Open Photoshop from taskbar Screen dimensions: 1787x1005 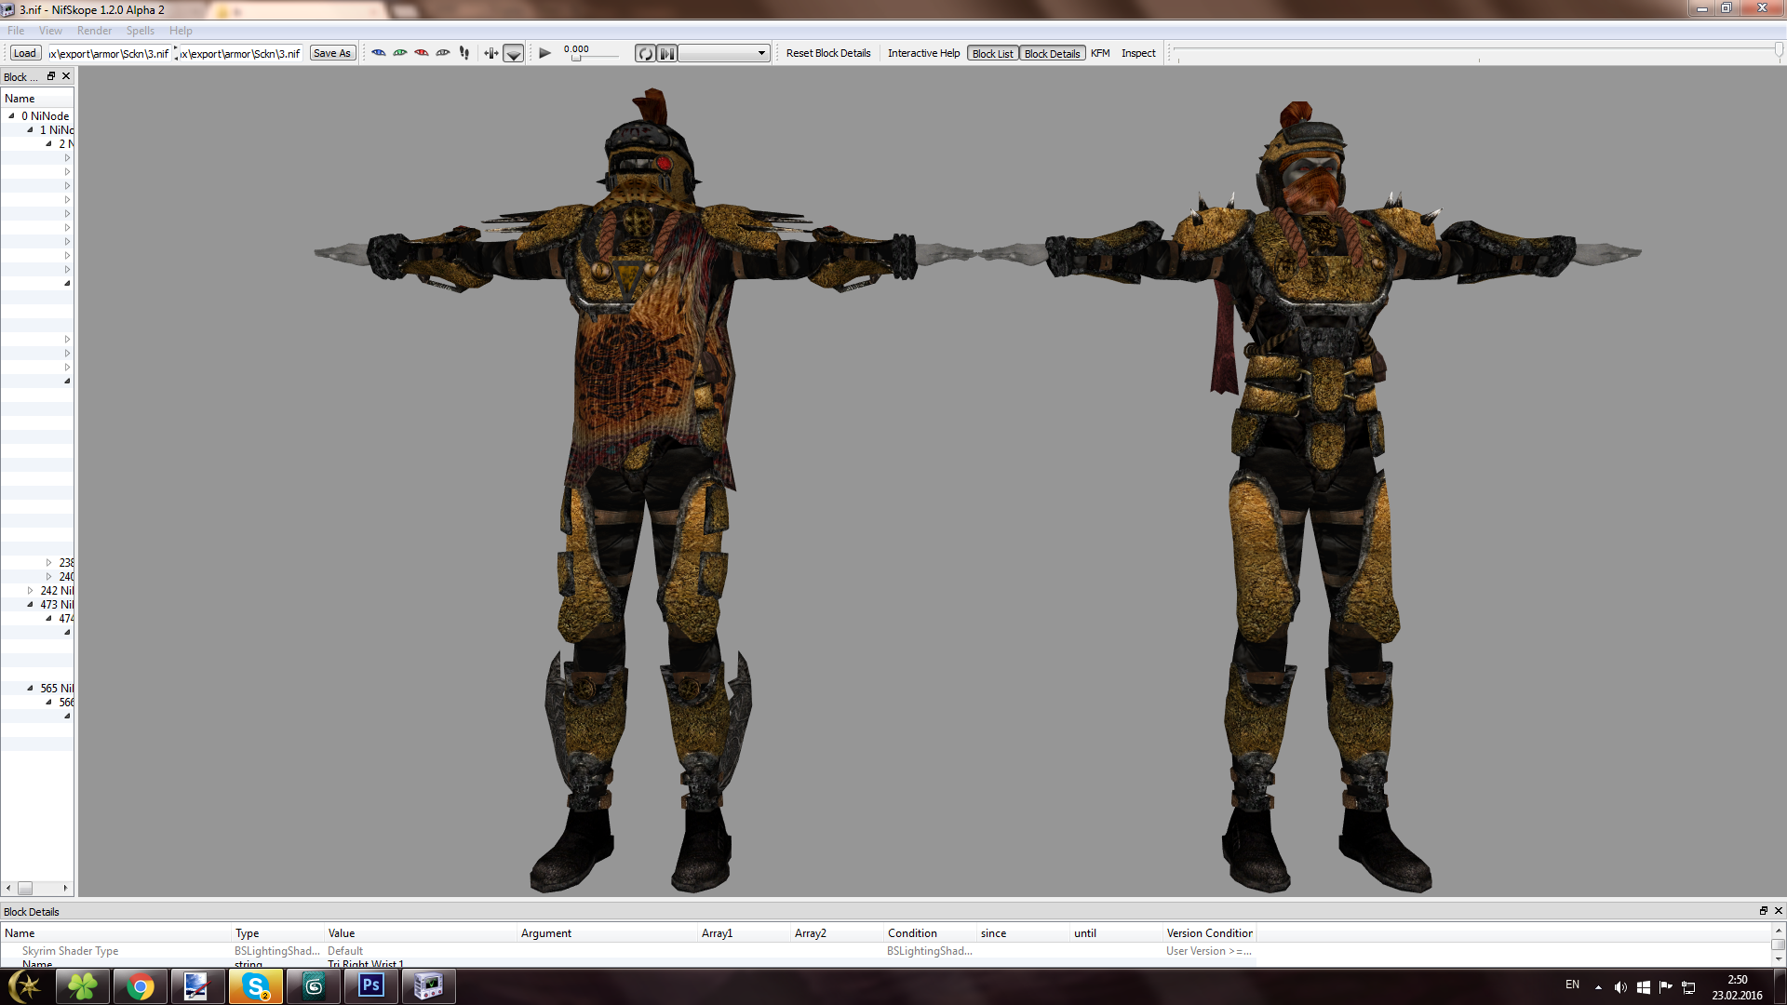tap(371, 986)
